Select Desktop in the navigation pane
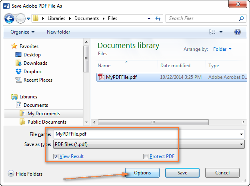Image resolution: width=250 pixels, height=186 pixels. tap(32, 55)
